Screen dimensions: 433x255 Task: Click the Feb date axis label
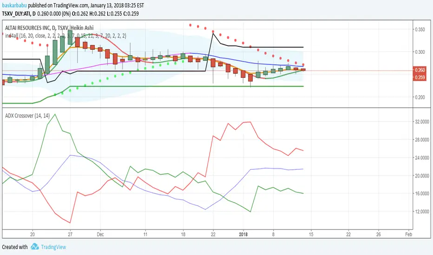pyautogui.click(x=408, y=234)
